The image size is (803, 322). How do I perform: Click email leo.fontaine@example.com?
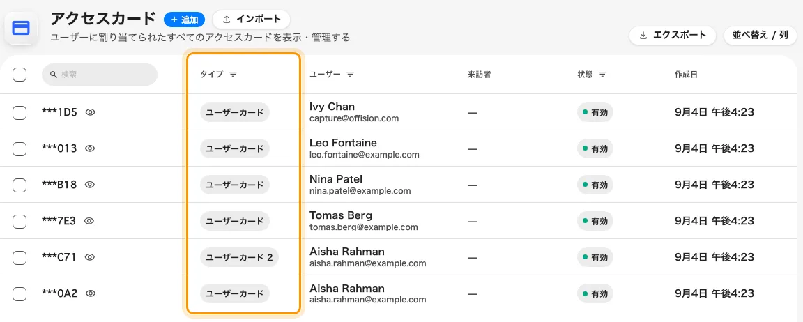pyautogui.click(x=364, y=155)
